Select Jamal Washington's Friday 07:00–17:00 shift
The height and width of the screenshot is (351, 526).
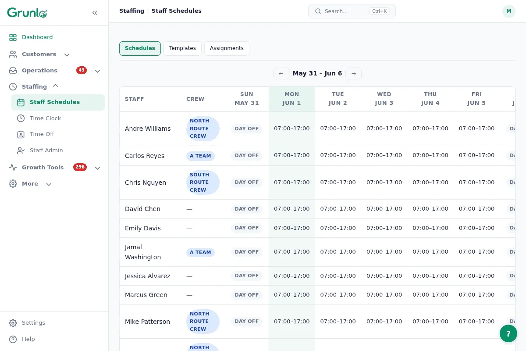coord(476,252)
